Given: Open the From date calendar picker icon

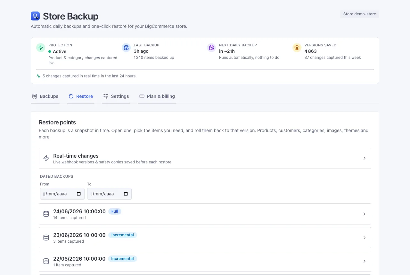Looking at the screenshot, I should [x=79, y=194].
